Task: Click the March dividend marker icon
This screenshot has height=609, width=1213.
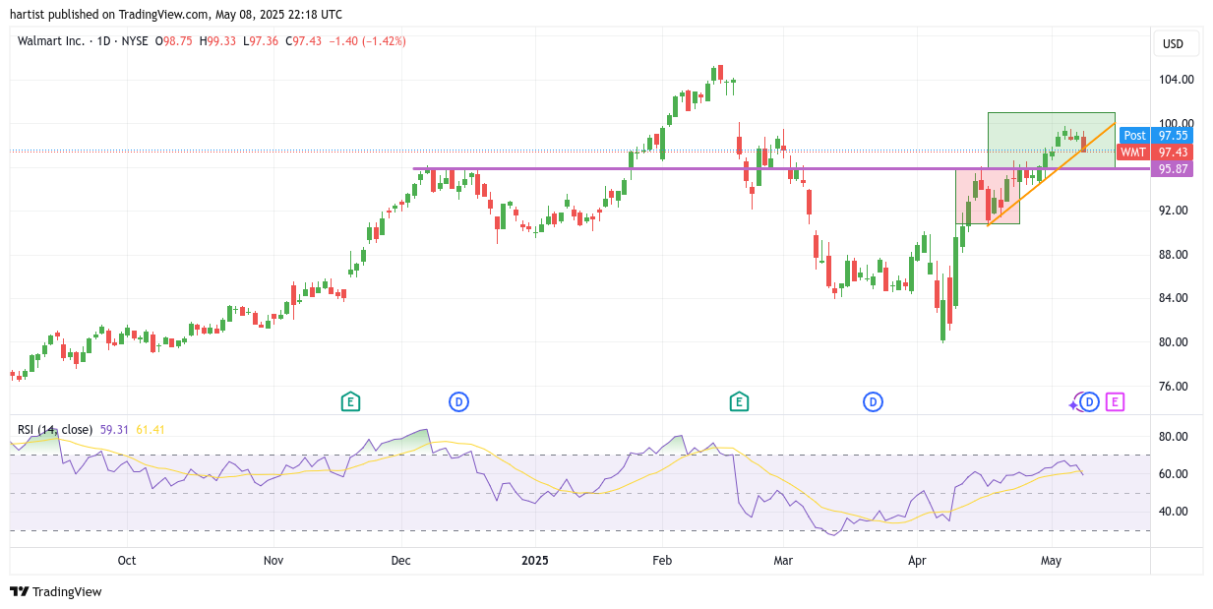Action: 873,401
